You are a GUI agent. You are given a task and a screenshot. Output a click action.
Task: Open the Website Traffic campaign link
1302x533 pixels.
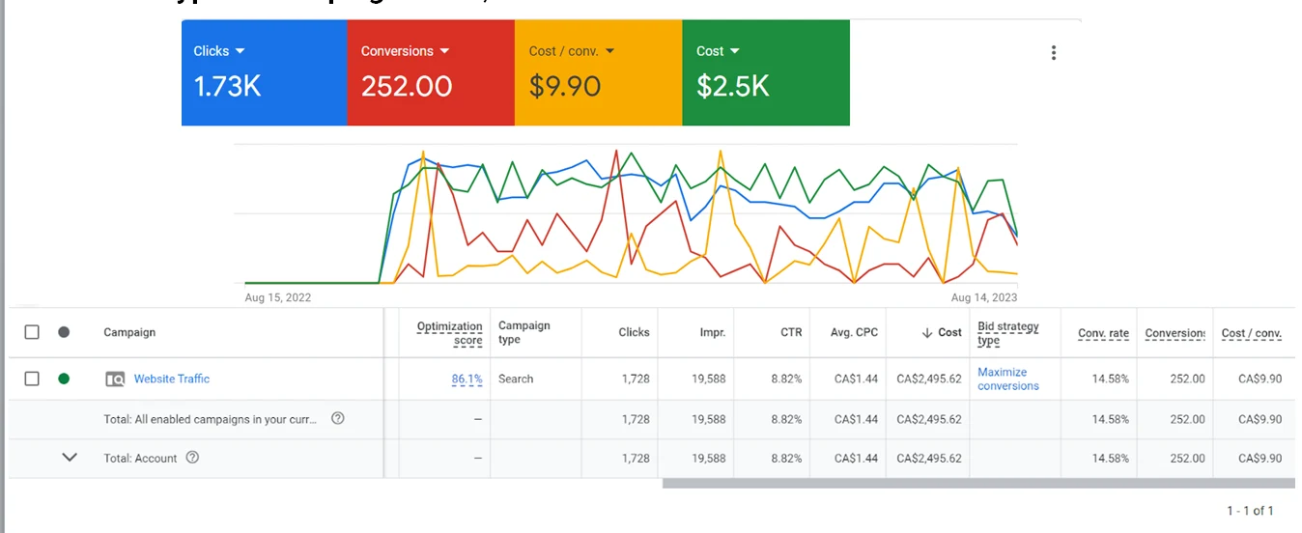tap(172, 379)
